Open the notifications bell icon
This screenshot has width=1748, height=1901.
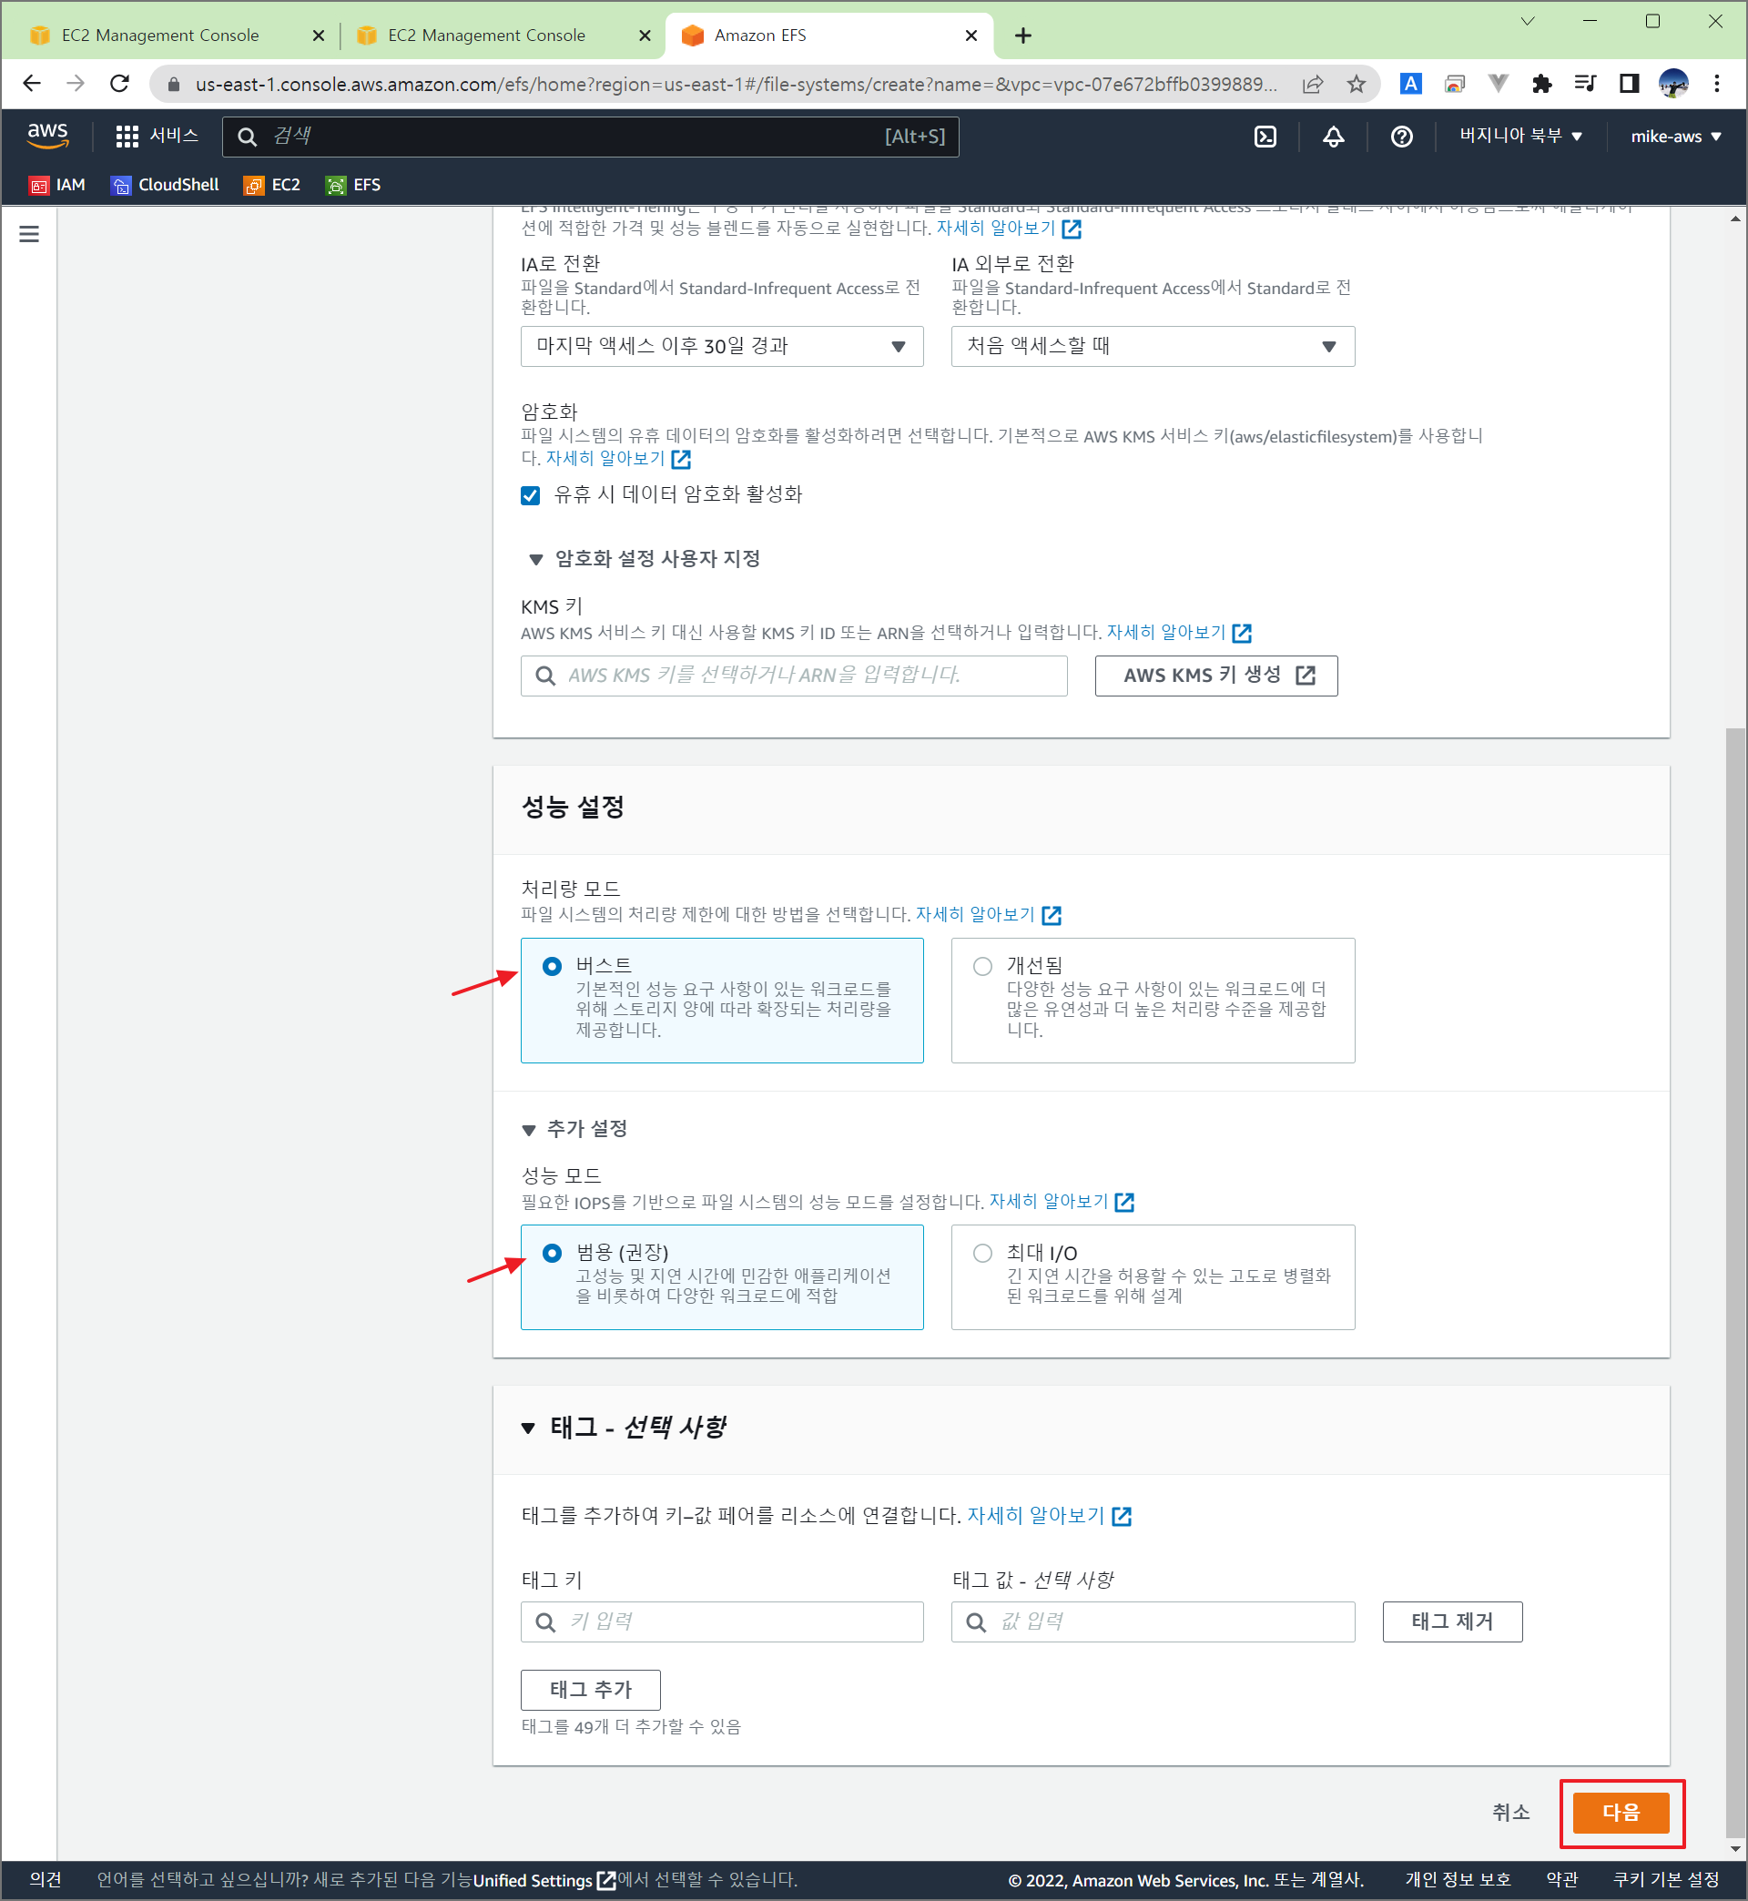click(1333, 137)
